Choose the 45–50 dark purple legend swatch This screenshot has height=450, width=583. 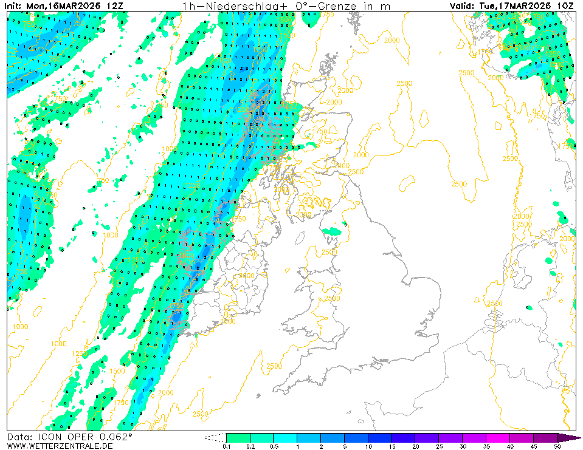pos(545,437)
